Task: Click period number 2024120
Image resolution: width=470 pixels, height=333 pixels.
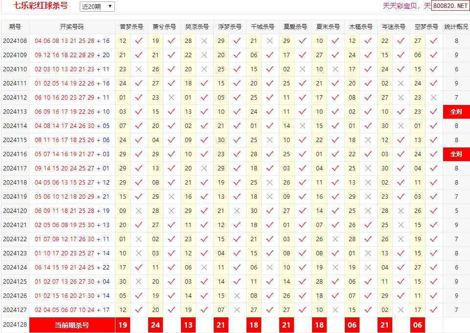Action: 15,211
